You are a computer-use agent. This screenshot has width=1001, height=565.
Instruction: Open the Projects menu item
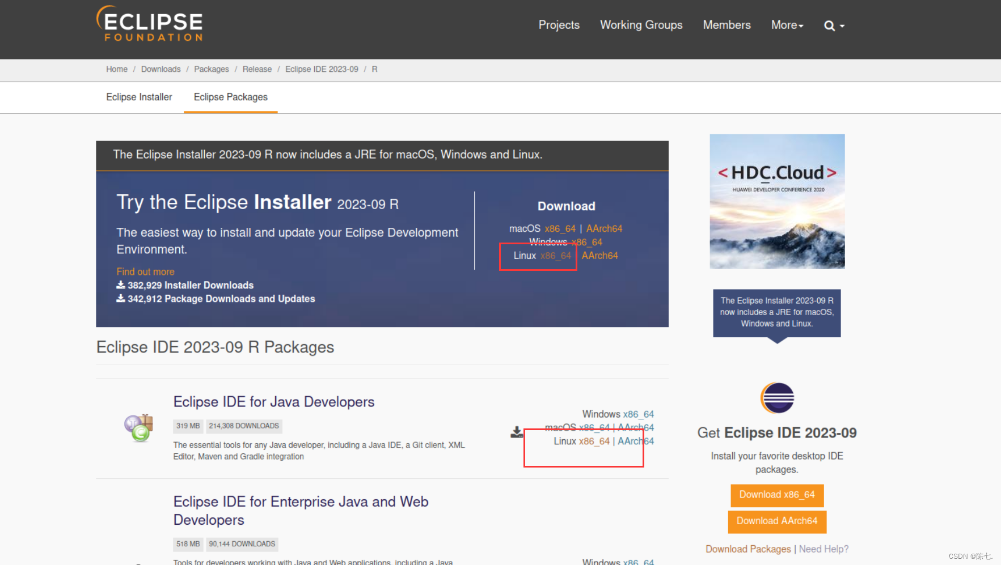[559, 25]
